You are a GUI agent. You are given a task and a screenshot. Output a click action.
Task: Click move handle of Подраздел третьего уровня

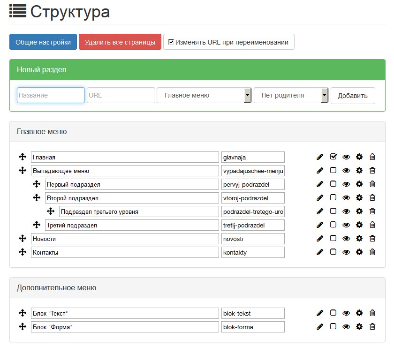(51, 211)
